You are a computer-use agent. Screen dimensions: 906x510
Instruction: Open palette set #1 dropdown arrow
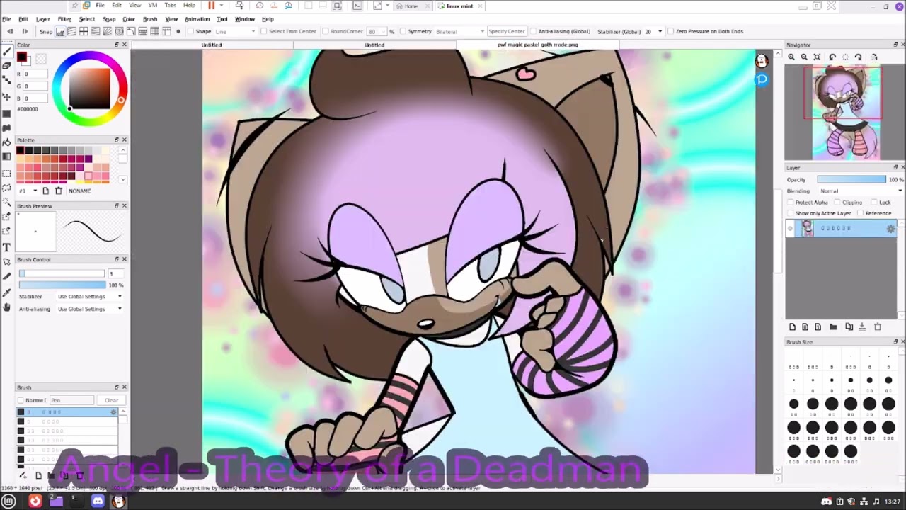(x=35, y=191)
